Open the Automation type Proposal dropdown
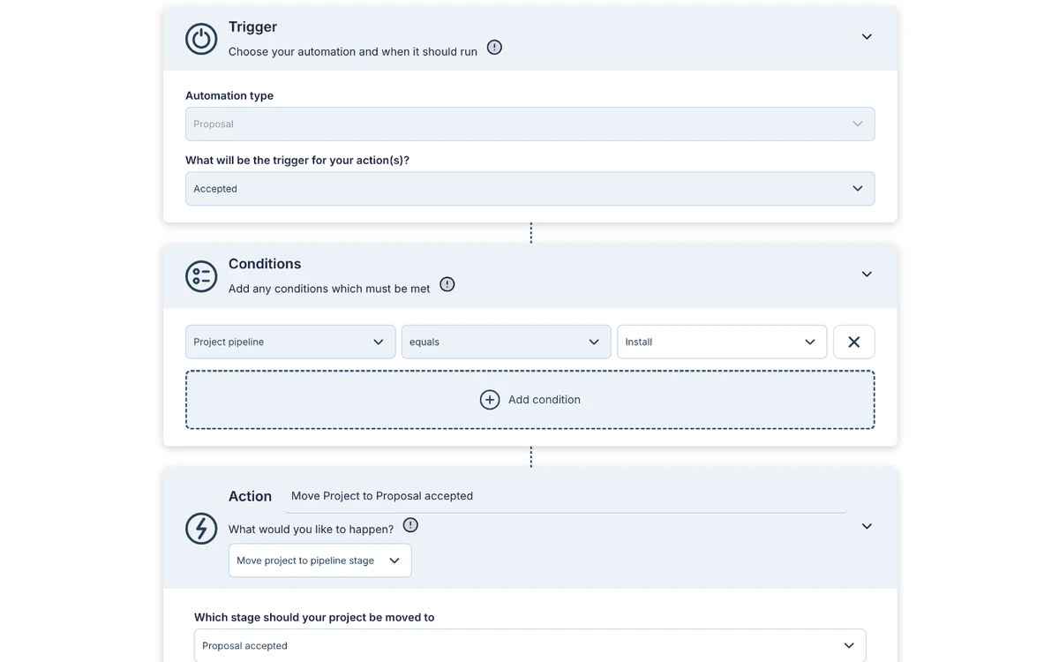The height and width of the screenshot is (662, 1059). (x=529, y=124)
